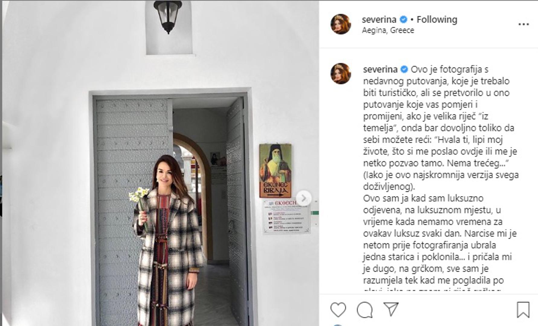Click the saint icon painting on wall

pyautogui.click(x=275, y=171)
